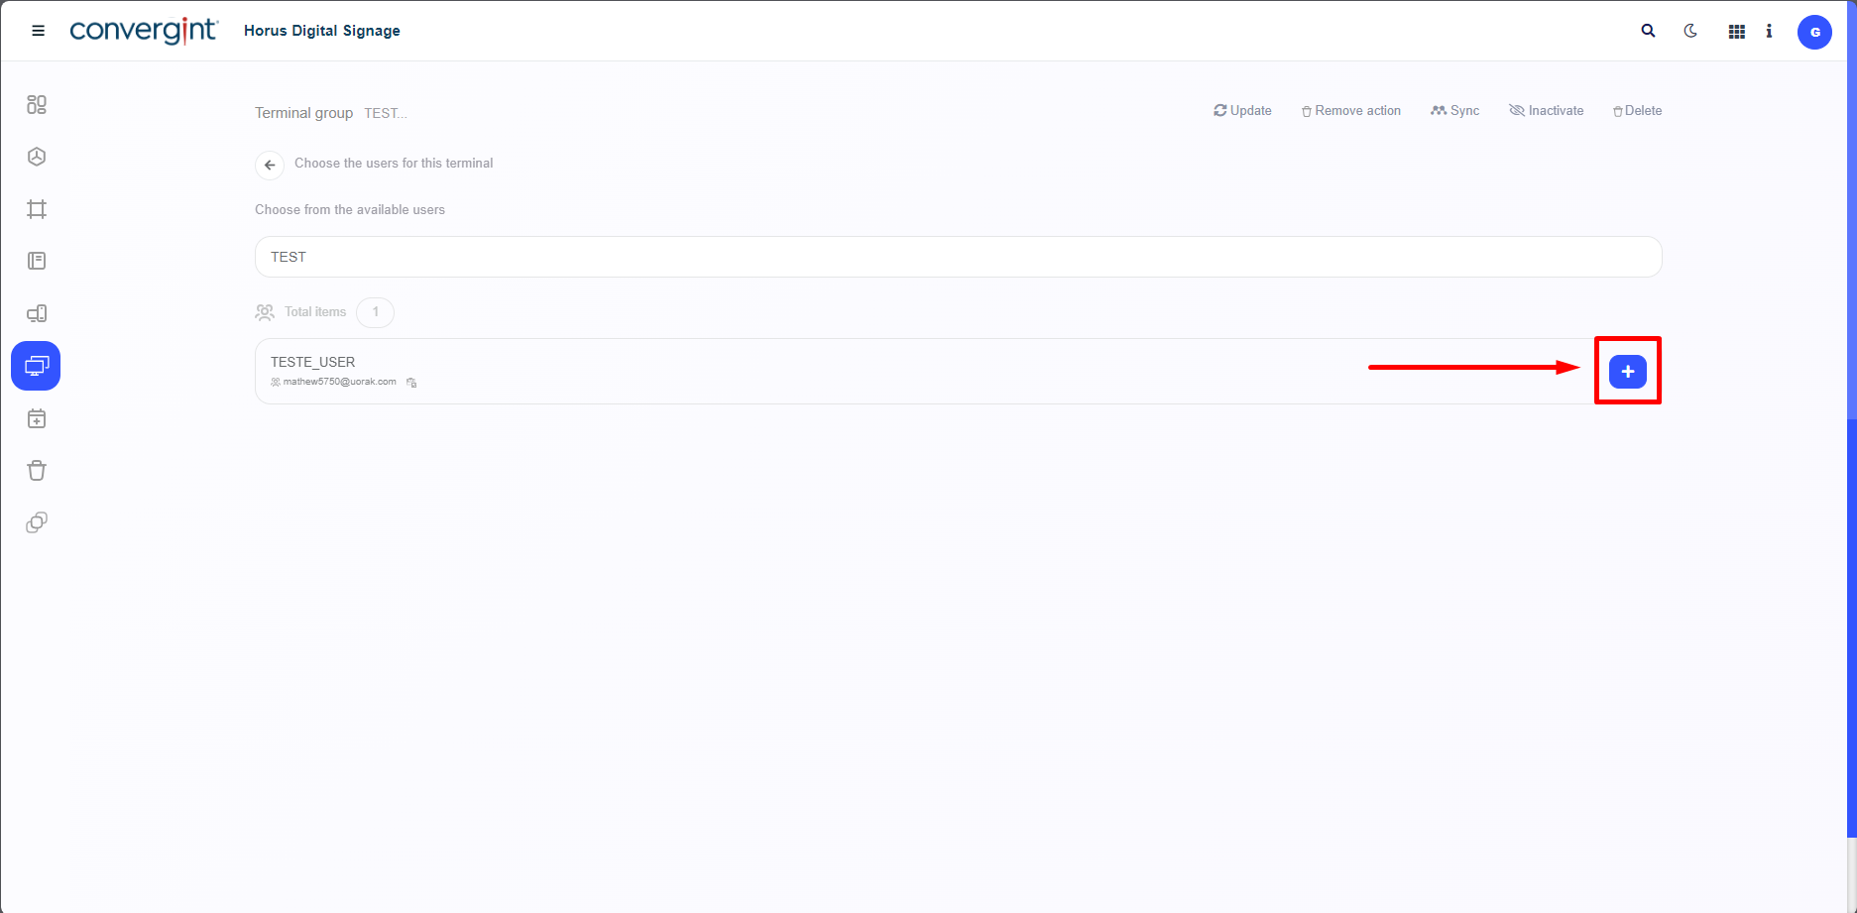
Task: Go back using the arrow button
Action: 270,165
